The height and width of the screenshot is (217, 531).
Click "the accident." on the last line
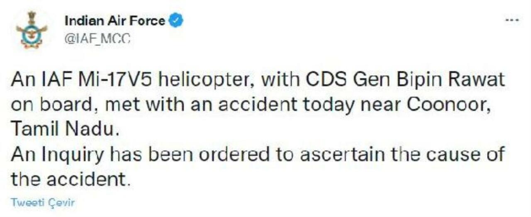(x=68, y=180)
